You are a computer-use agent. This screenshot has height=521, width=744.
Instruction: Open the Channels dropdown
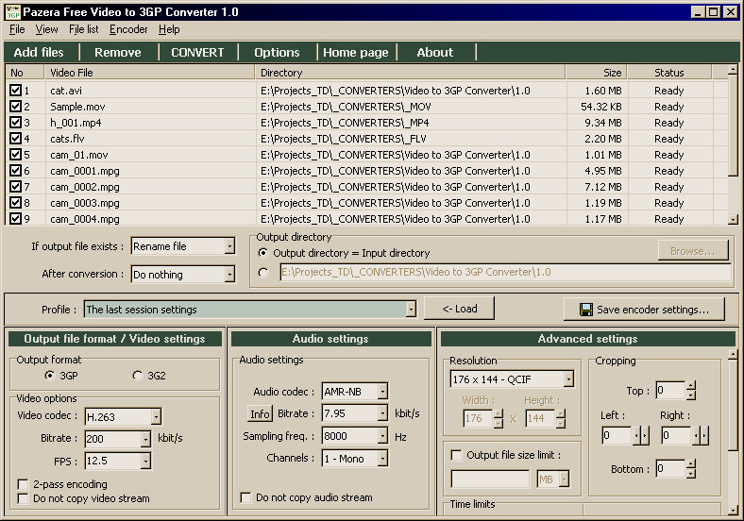pyautogui.click(x=382, y=459)
